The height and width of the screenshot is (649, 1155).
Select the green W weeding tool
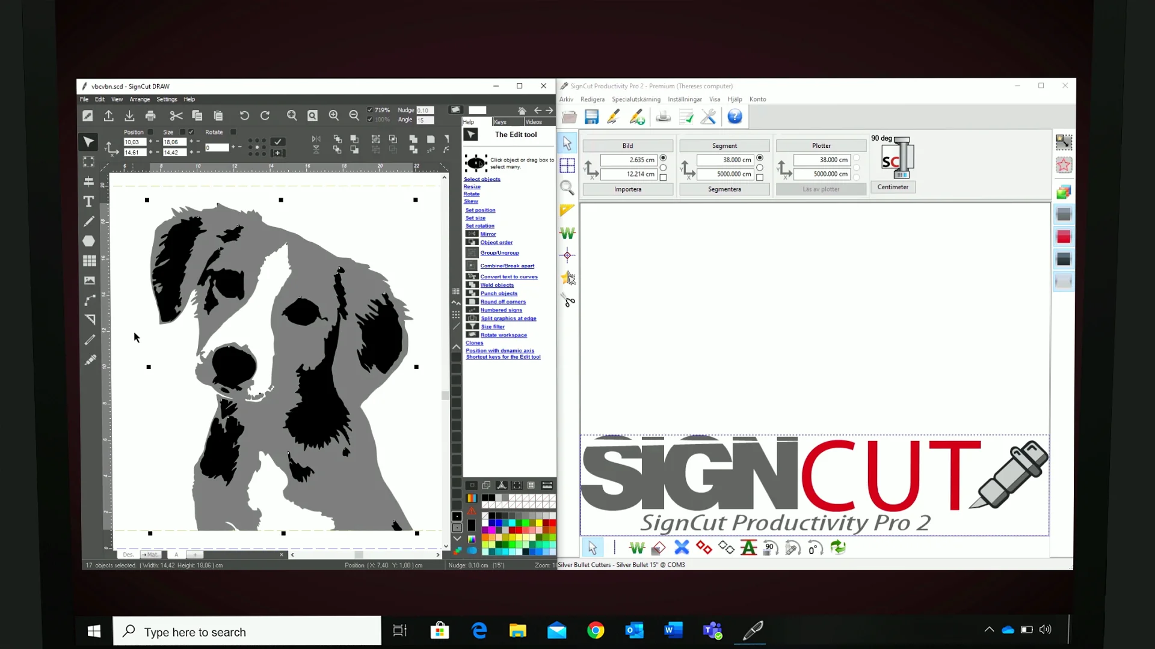click(x=567, y=233)
